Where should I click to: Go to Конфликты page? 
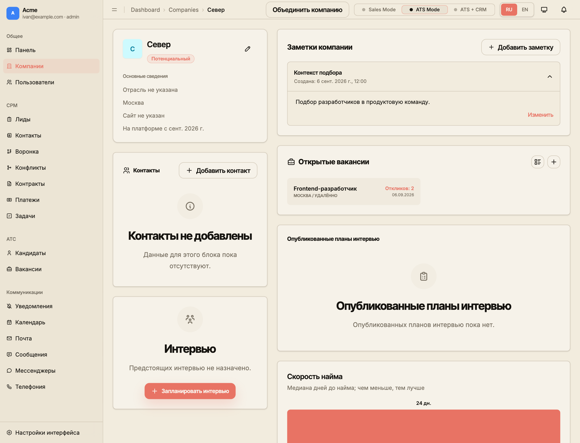point(51,168)
